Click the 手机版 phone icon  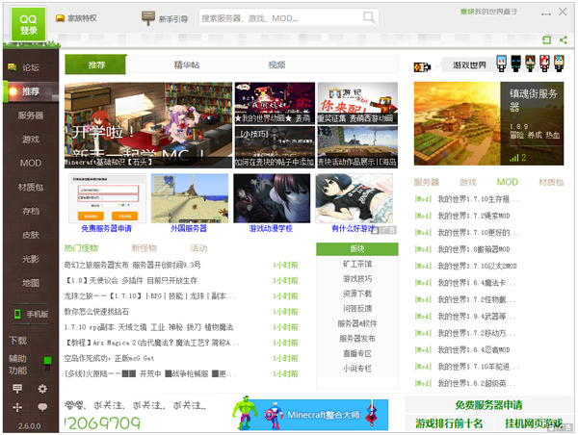(17, 314)
